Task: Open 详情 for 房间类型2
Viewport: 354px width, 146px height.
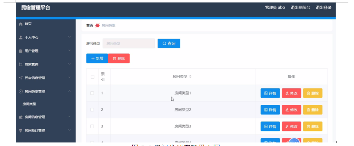Action: 270,110
